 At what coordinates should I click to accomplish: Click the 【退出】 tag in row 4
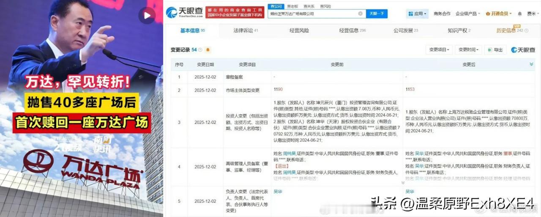pos(281,166)
